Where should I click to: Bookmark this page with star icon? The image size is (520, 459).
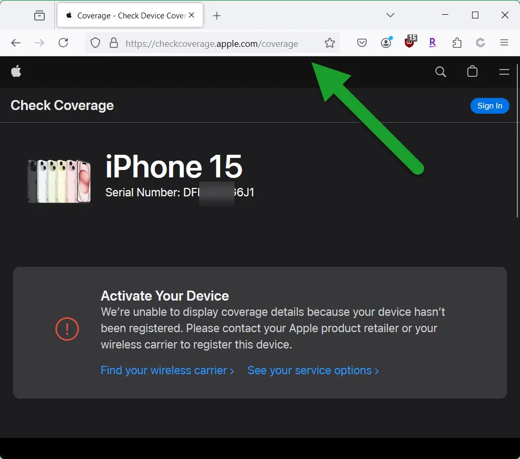click(330, 43)
